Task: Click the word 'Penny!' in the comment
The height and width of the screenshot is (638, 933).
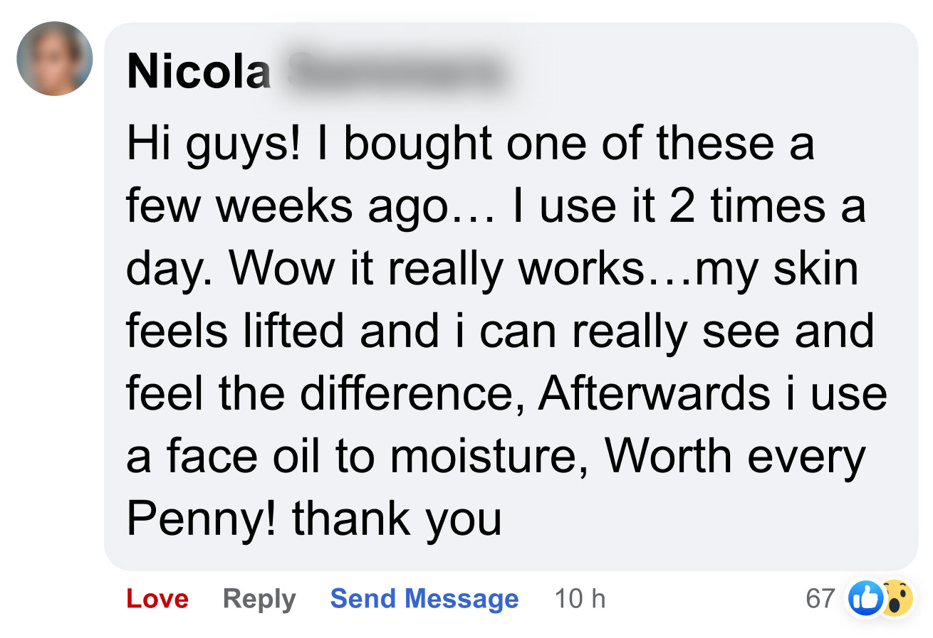Action: coord(203,519)
